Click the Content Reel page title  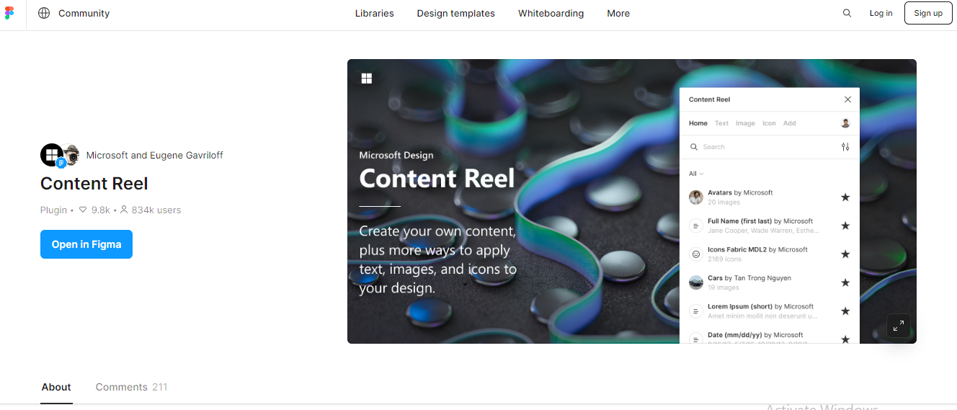point(94,184)
